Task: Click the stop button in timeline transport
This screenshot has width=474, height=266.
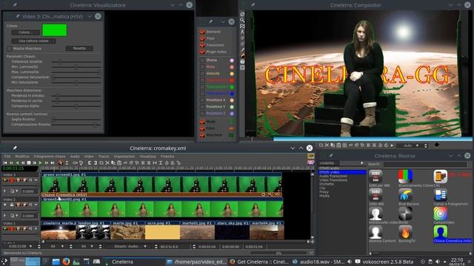Action: [29, 163]
